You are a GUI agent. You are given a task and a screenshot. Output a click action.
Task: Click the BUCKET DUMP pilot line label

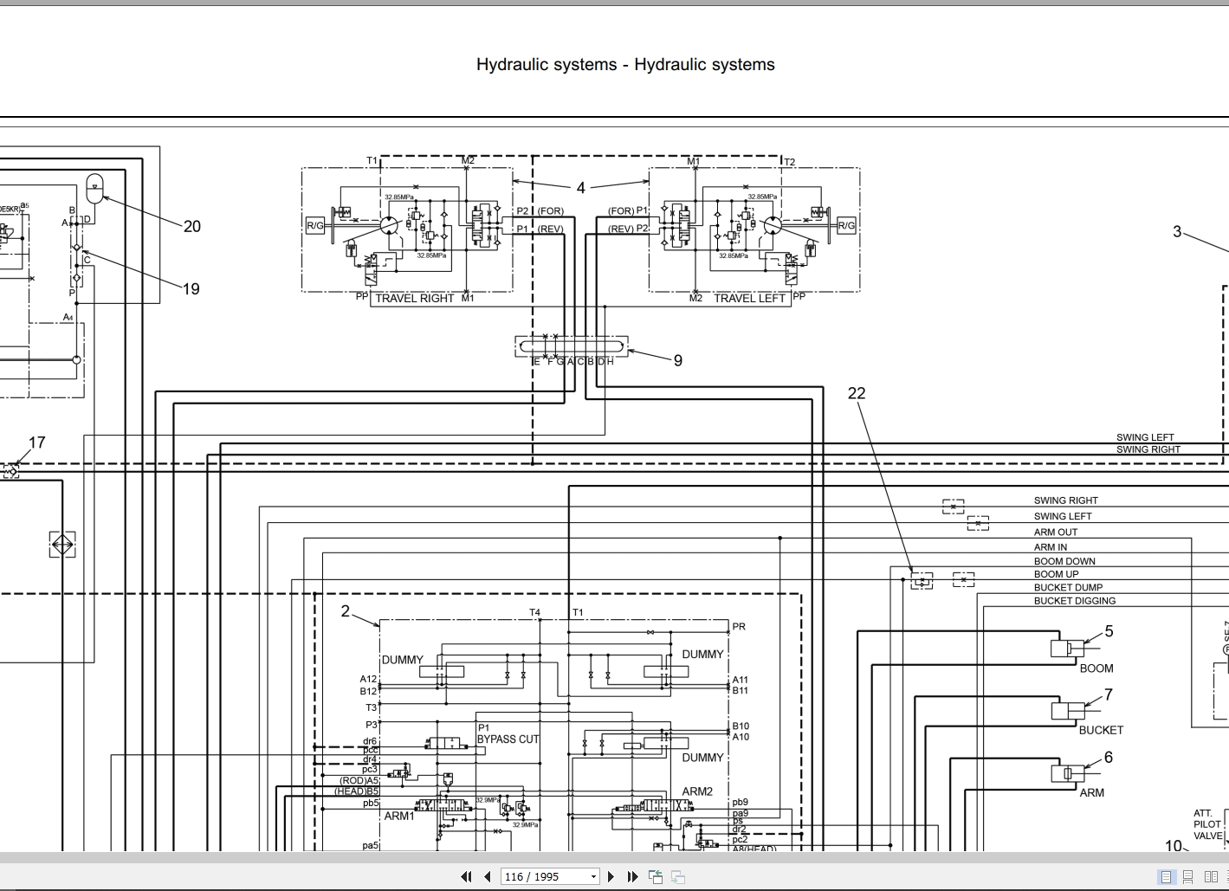coord(1068,587)
